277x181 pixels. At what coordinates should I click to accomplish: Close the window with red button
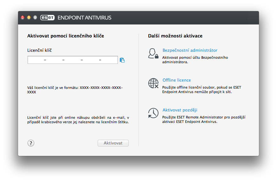point(23,17)
